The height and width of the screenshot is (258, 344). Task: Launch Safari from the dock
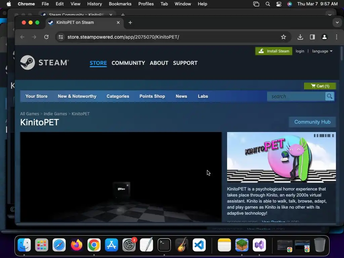click(x=59, y=245)
